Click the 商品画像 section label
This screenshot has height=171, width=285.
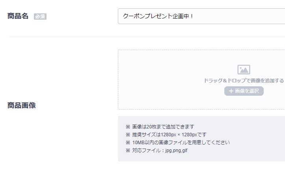pyautogui.click(x=21, y=106)
